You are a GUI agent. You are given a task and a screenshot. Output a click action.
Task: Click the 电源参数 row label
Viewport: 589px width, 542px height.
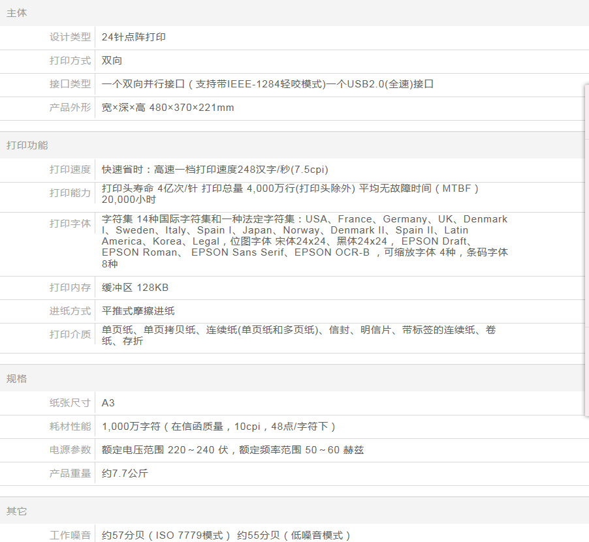click(x=70, y=450)
